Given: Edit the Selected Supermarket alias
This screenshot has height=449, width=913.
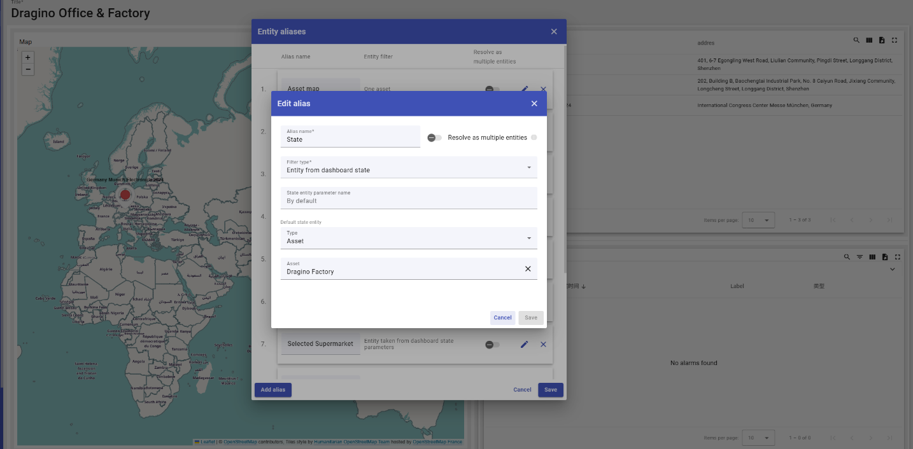Looking at the screenshot, I should [525, 344].
